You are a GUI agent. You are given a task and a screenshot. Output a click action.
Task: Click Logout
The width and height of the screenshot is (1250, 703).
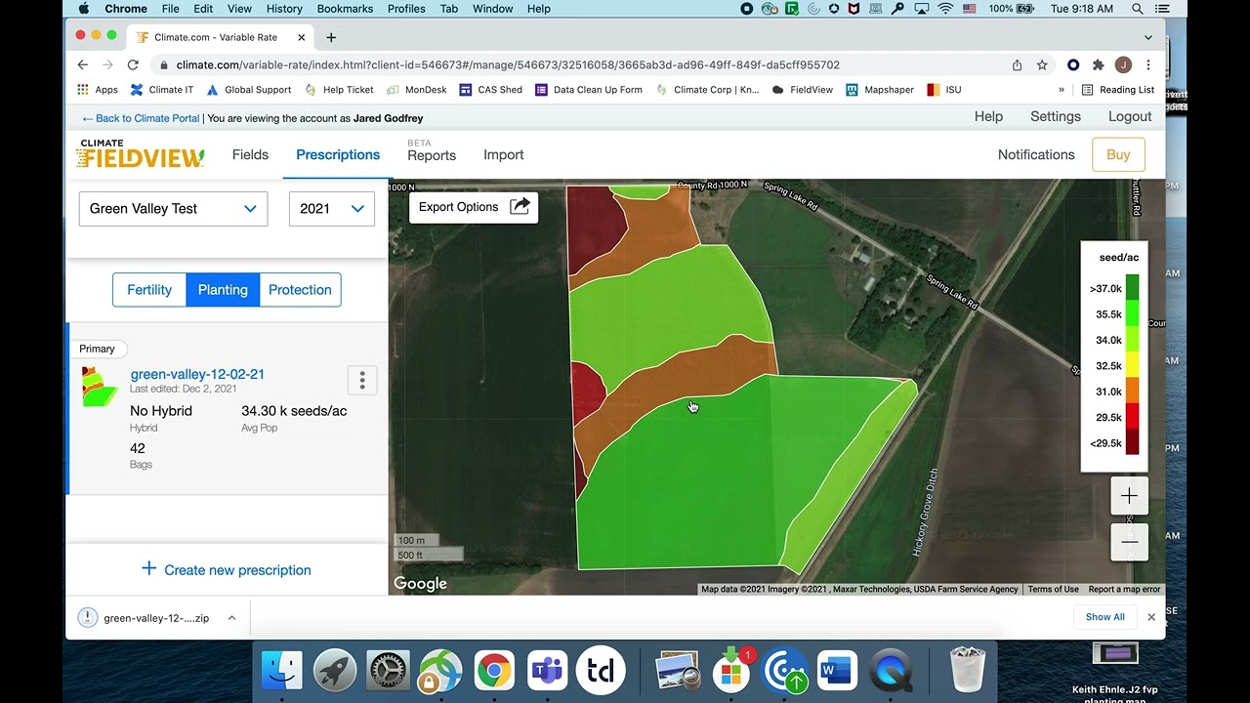pos(1130,116)
